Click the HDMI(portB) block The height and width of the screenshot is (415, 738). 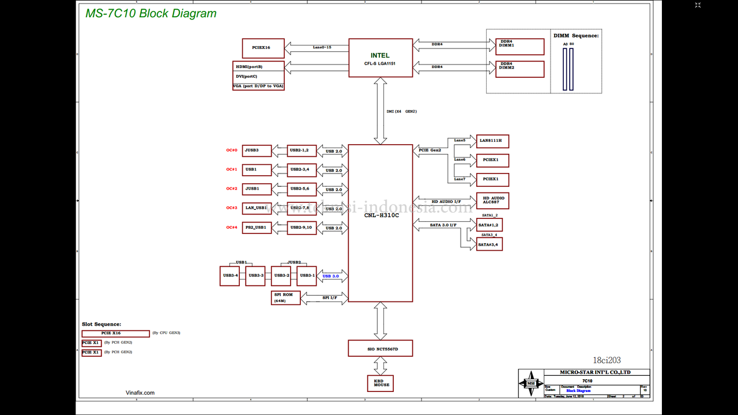[x=258, y=66]
